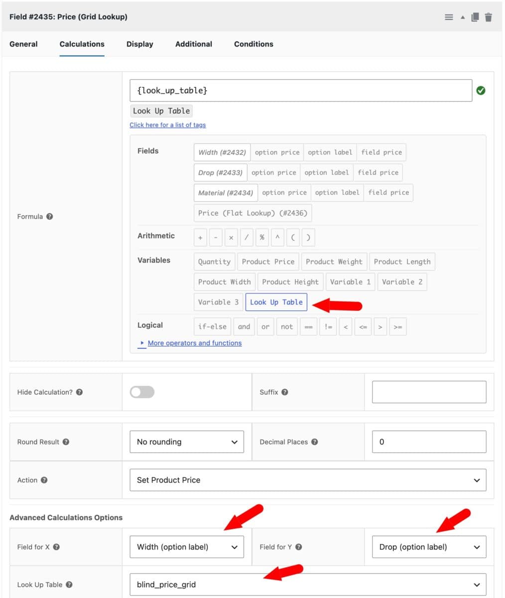Image resolution: width=505 pixels, height=598 pixels.
Task: Insert Material row field price tag
Action: [388, 192]
